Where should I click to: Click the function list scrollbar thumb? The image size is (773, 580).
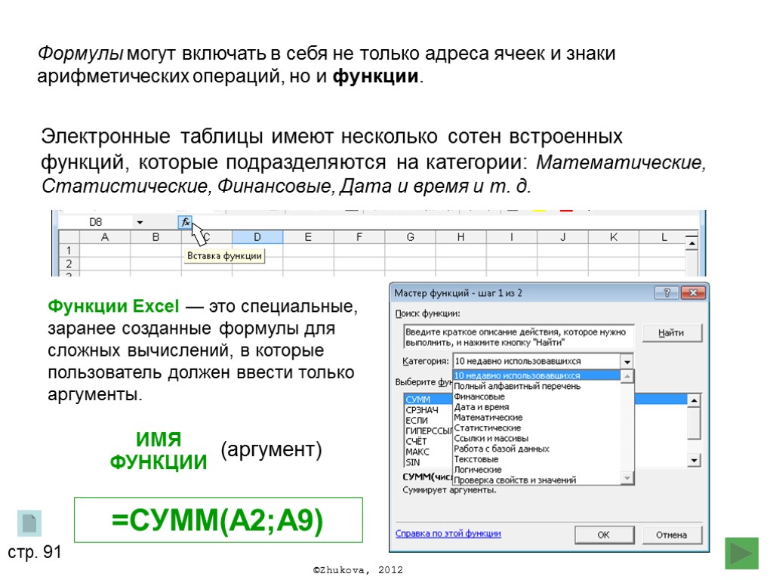coord(694,423)
